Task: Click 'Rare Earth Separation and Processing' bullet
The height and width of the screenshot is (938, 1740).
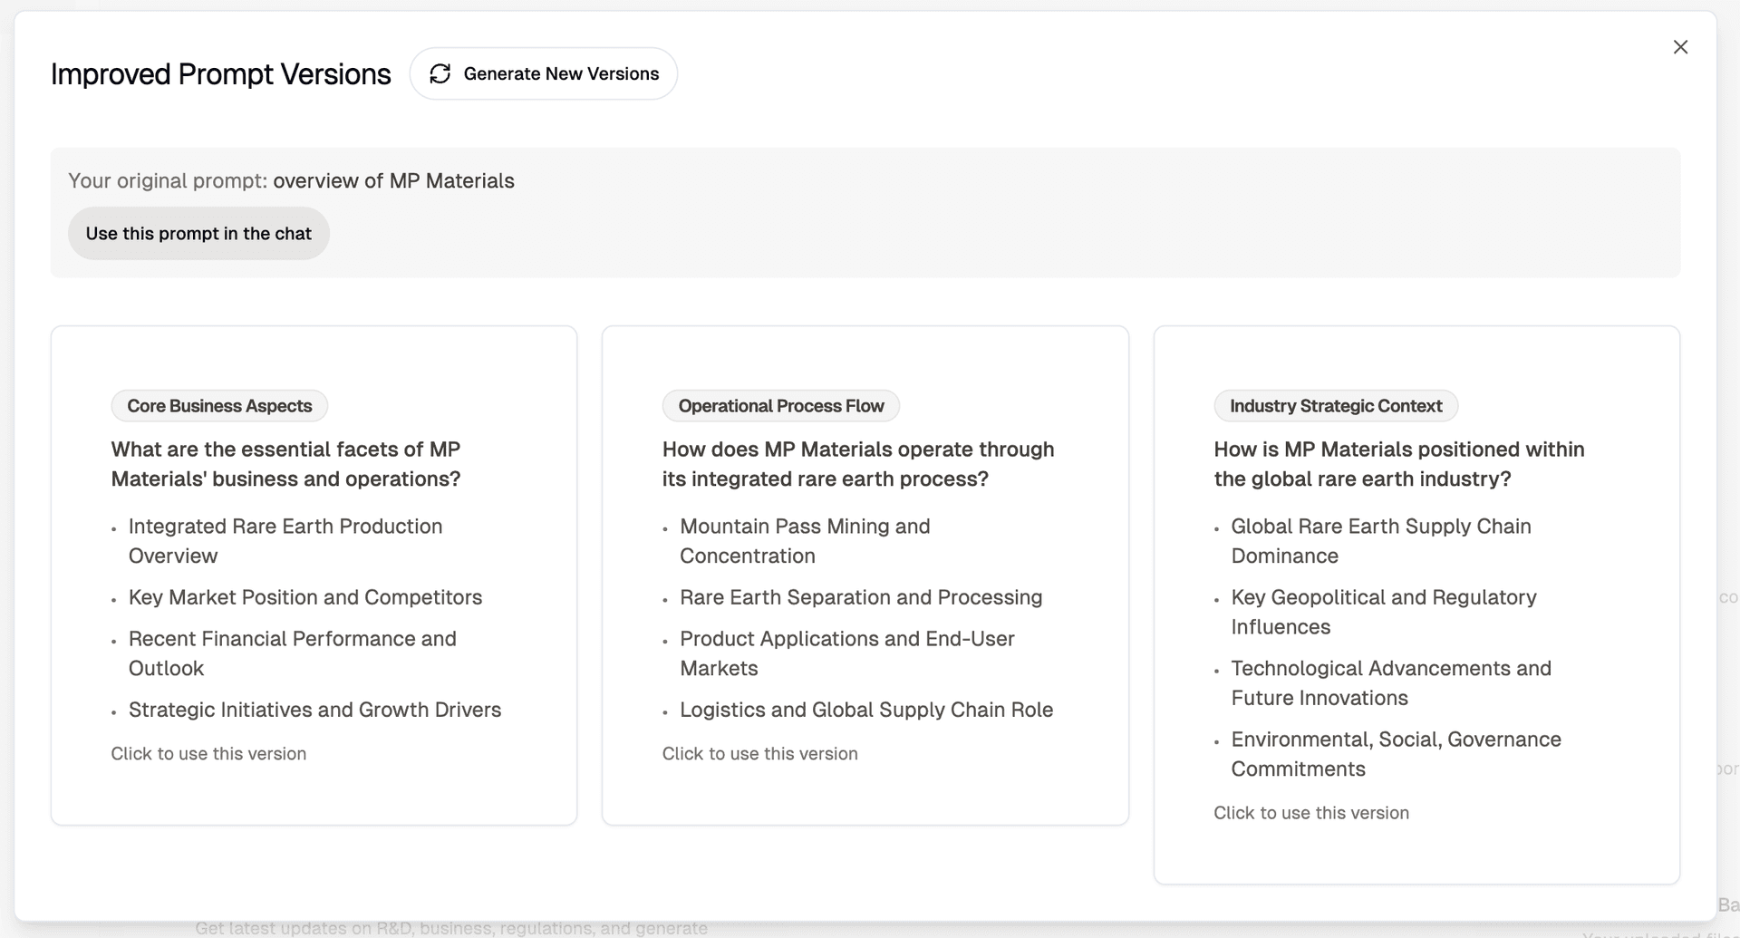Action: [861, 597]
